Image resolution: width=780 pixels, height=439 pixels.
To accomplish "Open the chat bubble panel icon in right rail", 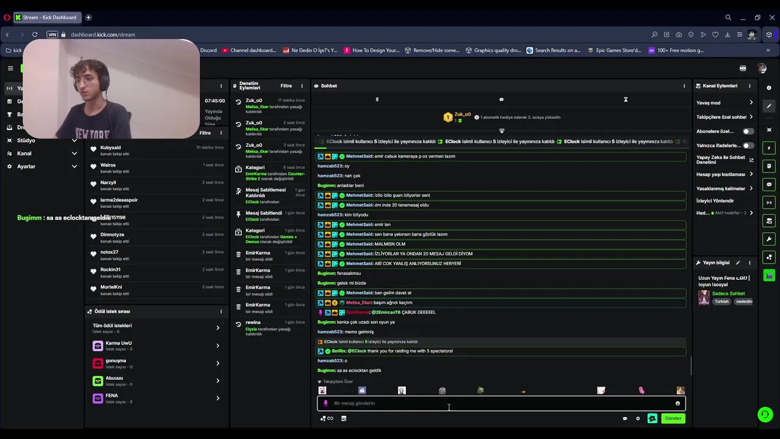I will click(769, 184).
